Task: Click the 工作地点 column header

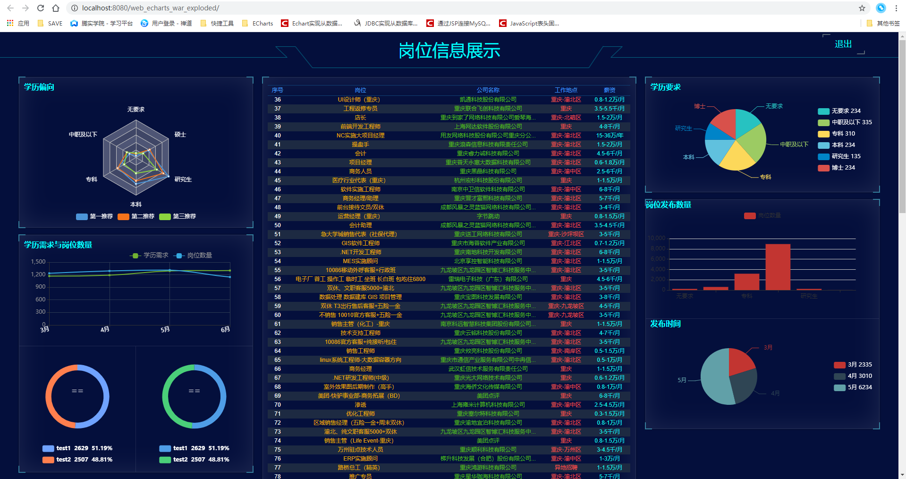Action: tap(566, 90)
